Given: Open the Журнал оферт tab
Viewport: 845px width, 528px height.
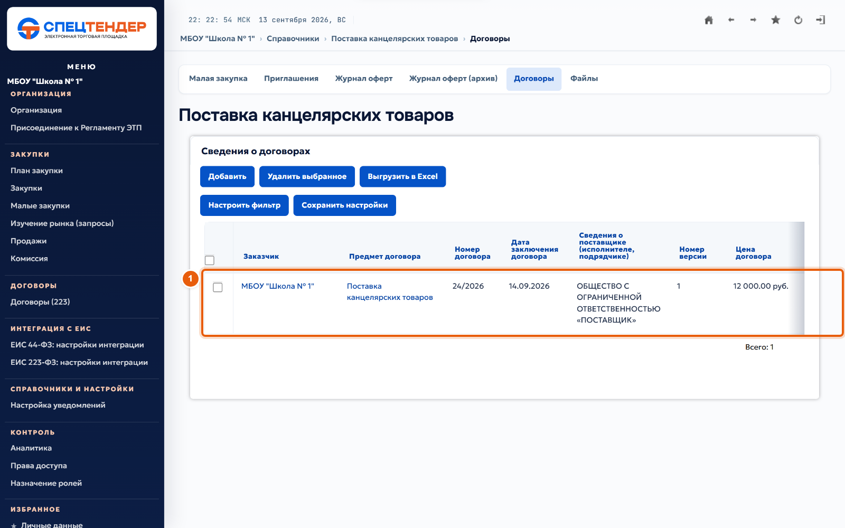Looking at the screenshot, I should 364,79.
